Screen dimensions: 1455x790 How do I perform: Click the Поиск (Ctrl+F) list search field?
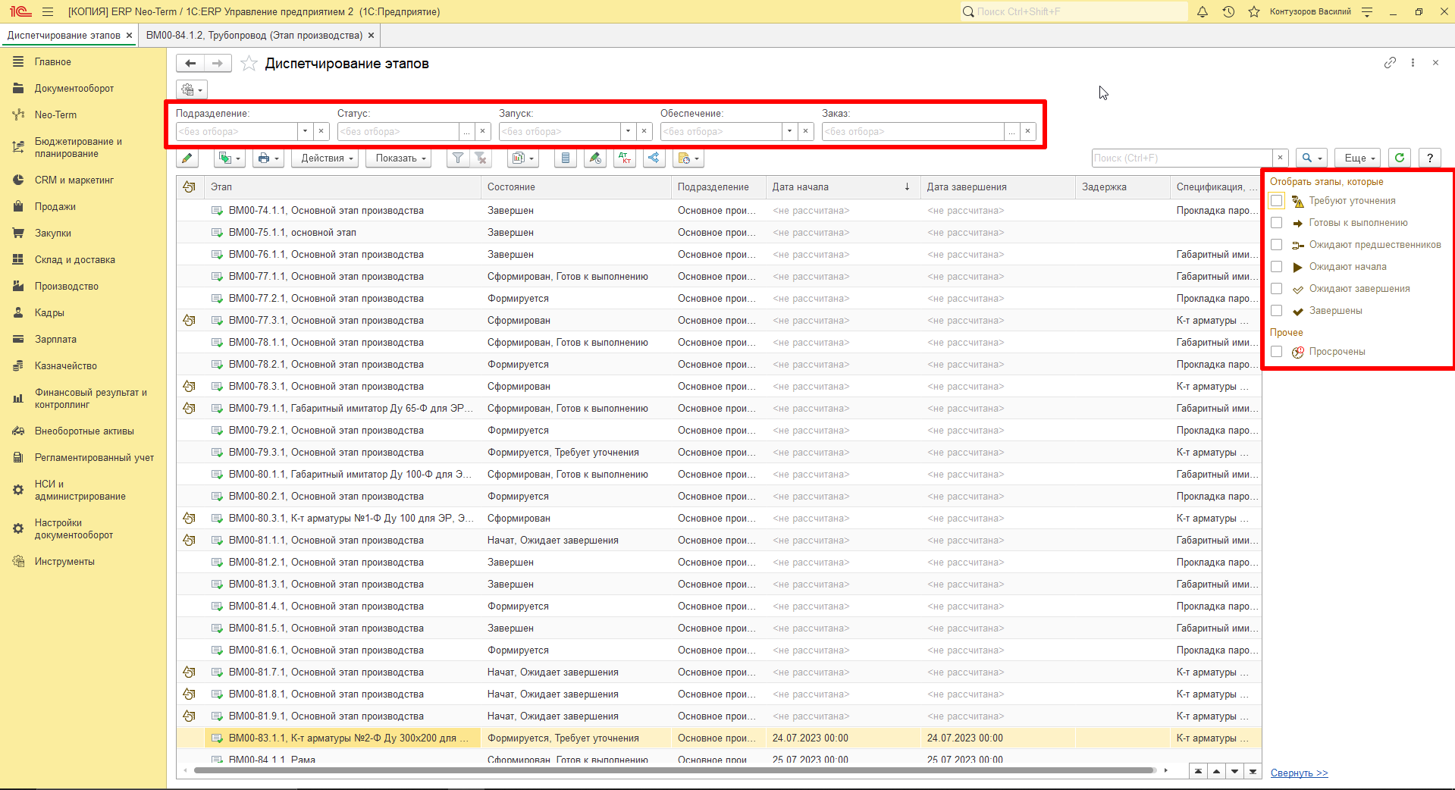(x=1182, y=158)
